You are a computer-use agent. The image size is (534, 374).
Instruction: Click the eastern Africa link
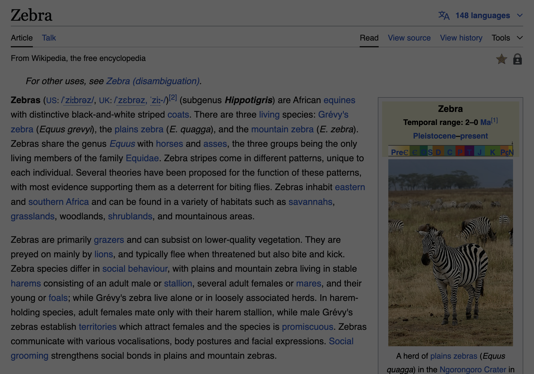point(350,187)
